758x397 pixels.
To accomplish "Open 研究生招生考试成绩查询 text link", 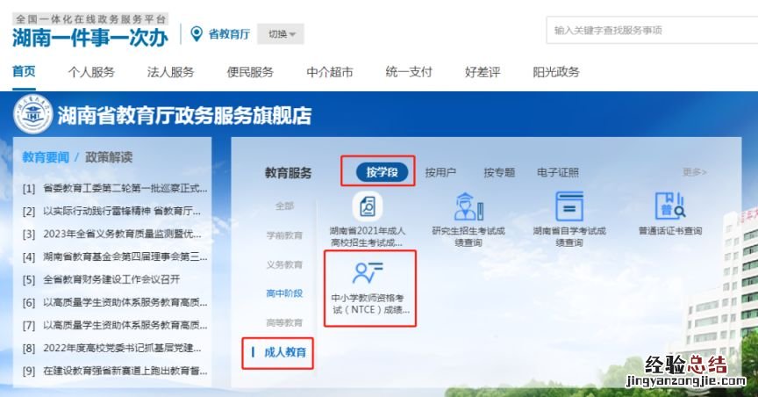I will coord(468,237).
